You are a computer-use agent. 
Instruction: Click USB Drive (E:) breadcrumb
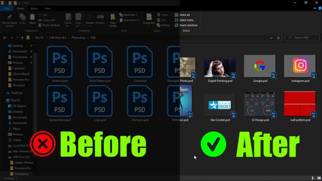58,38
